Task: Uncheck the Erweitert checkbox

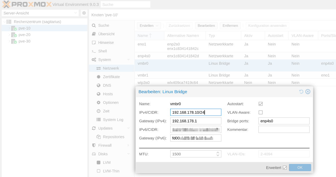Action: click(285, 168)
